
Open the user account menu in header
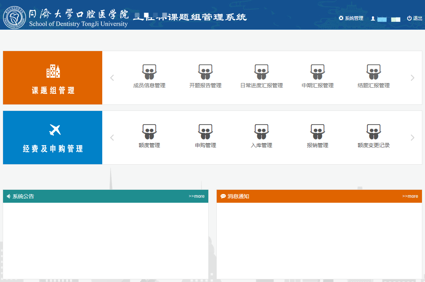385,19
